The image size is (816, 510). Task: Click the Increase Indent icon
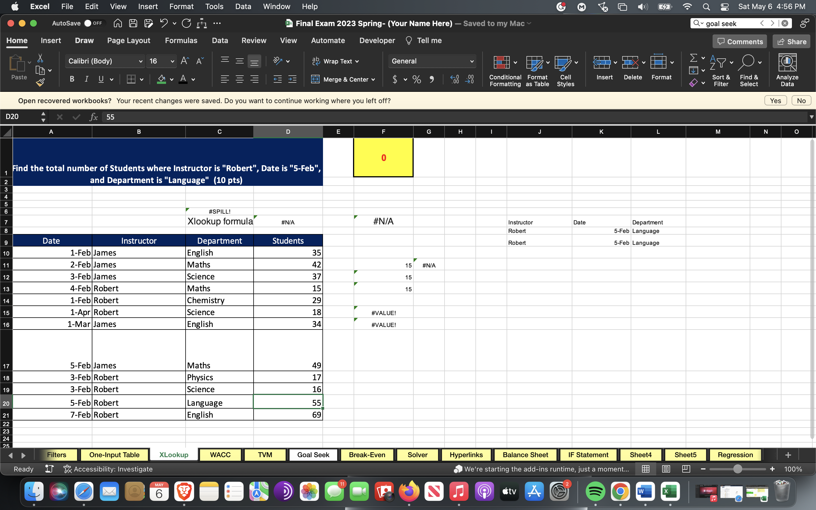coord(292,79)
